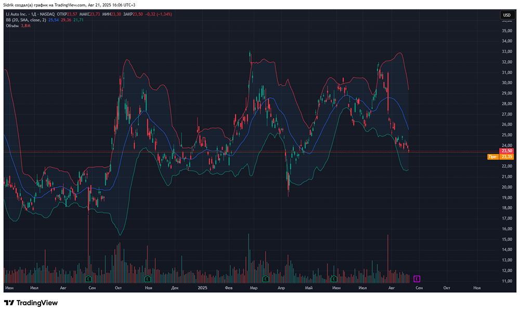
Task: Click the TradingView logo
Action: 31,303
